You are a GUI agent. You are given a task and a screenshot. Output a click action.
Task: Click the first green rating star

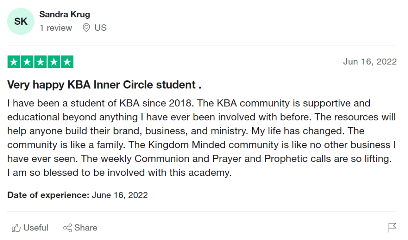pyautogui.click(x=14, y=62)
